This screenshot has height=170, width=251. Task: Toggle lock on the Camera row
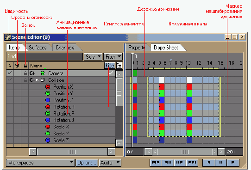[x=25, y=73]
